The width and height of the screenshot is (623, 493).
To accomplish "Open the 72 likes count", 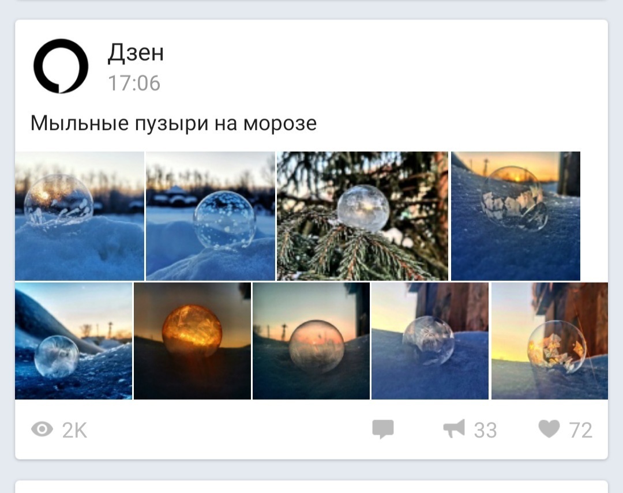I will coord(580,430).
